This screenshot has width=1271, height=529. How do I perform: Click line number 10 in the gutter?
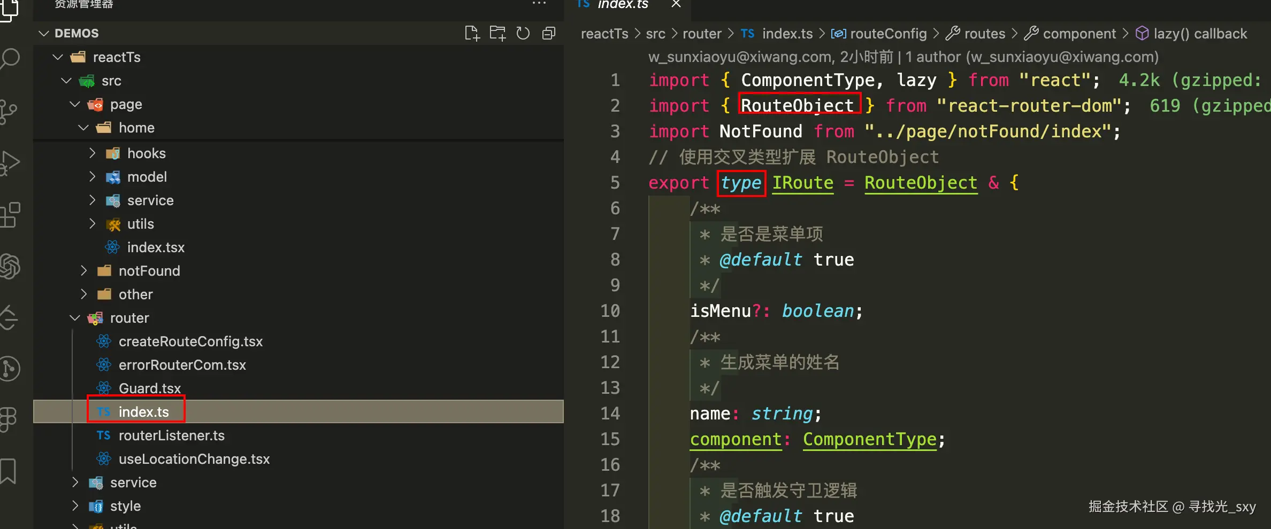(x=610, y=311)
